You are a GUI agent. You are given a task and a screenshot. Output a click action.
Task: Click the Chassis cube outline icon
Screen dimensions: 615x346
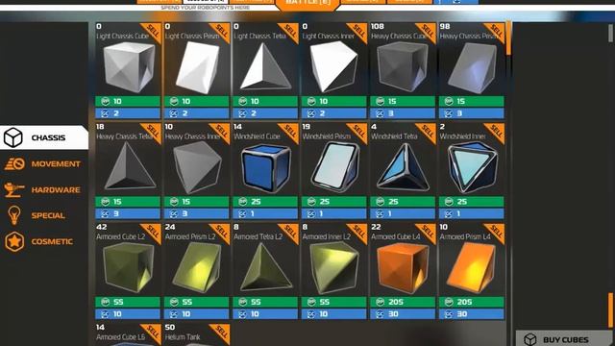[x=13, y=137]
